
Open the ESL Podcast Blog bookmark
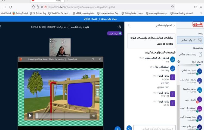click(38, 13)
